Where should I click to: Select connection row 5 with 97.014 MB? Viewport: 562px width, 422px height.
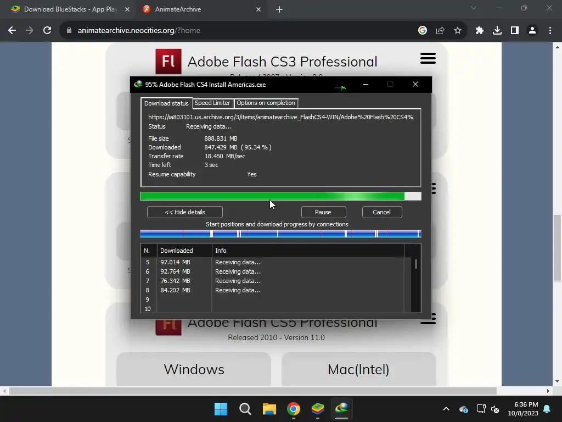(x=272, y=262)
